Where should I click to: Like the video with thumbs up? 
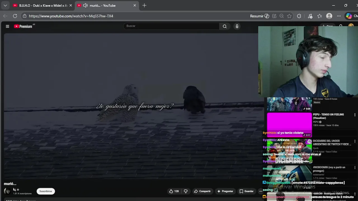[174, 191]
